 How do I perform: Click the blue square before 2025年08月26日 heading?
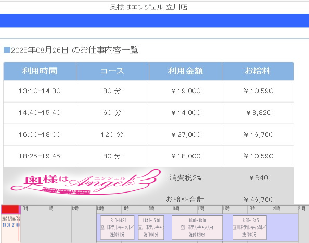click(7, 50)
